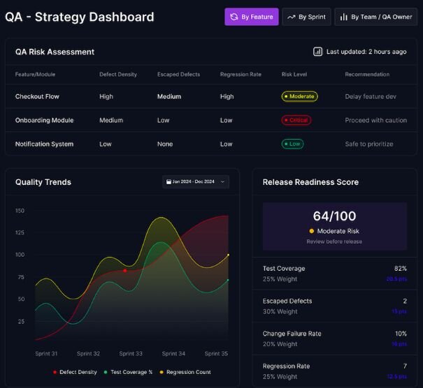Click the yellow Moderate Risk dot indicator
The height and width of the screenshot is (388, 423).
[312, 231]
